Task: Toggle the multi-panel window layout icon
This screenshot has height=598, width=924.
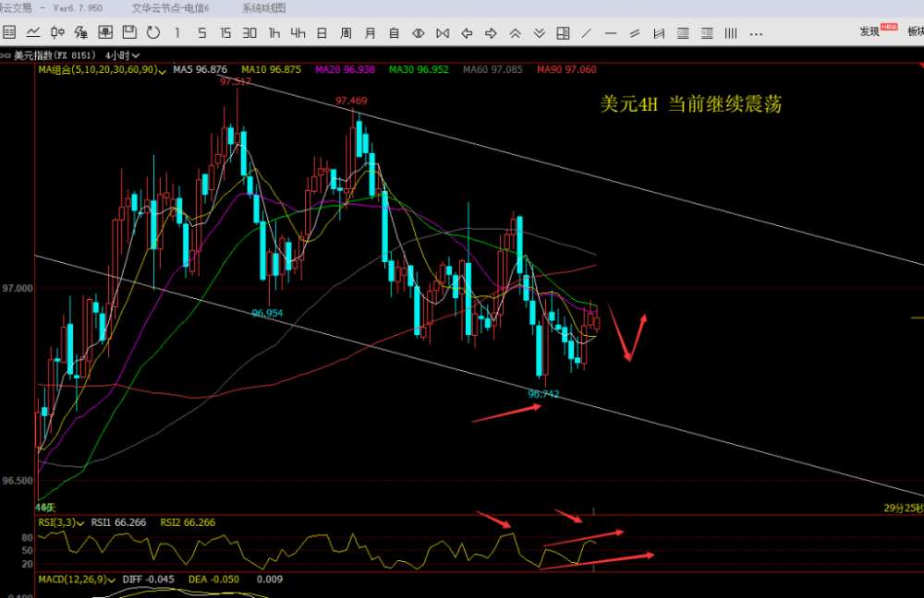Action: pyautogui.click(x=563, y=33)
